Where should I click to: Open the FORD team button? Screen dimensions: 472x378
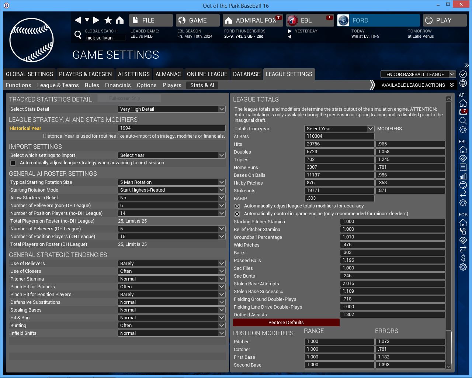(x=378, y=20)
